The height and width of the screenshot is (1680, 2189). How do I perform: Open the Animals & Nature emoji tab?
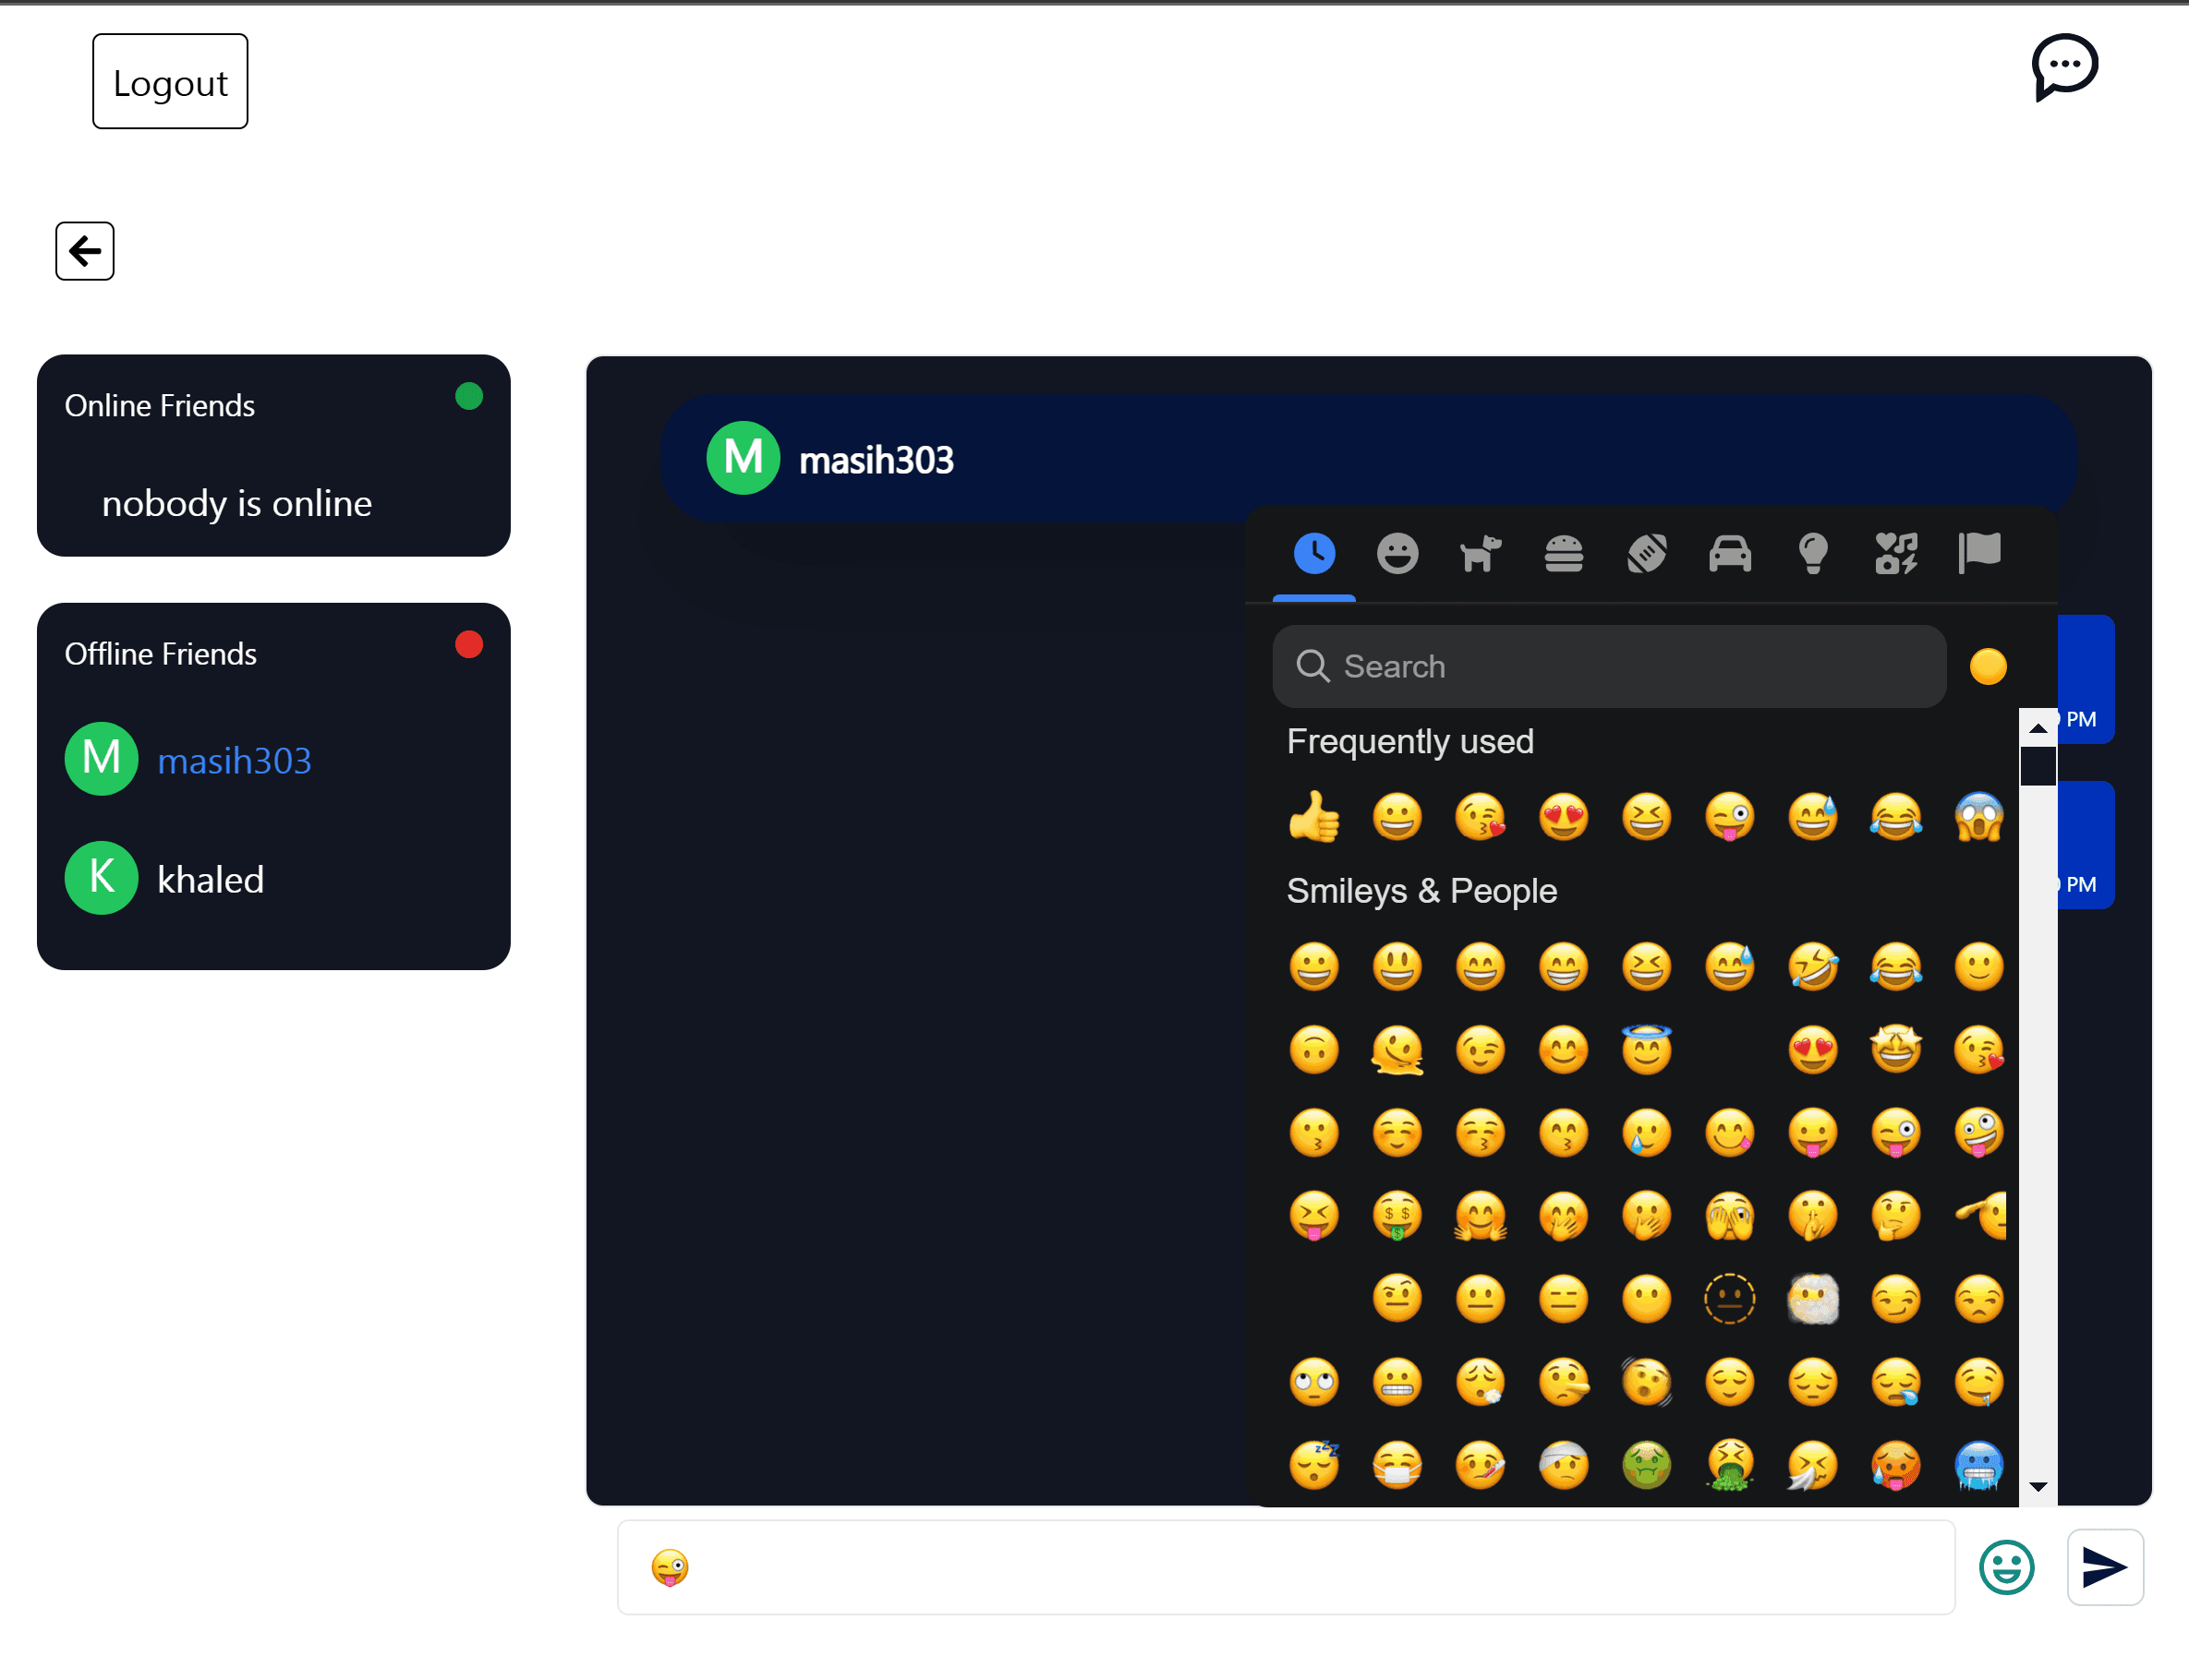(x=1480, y=550)
